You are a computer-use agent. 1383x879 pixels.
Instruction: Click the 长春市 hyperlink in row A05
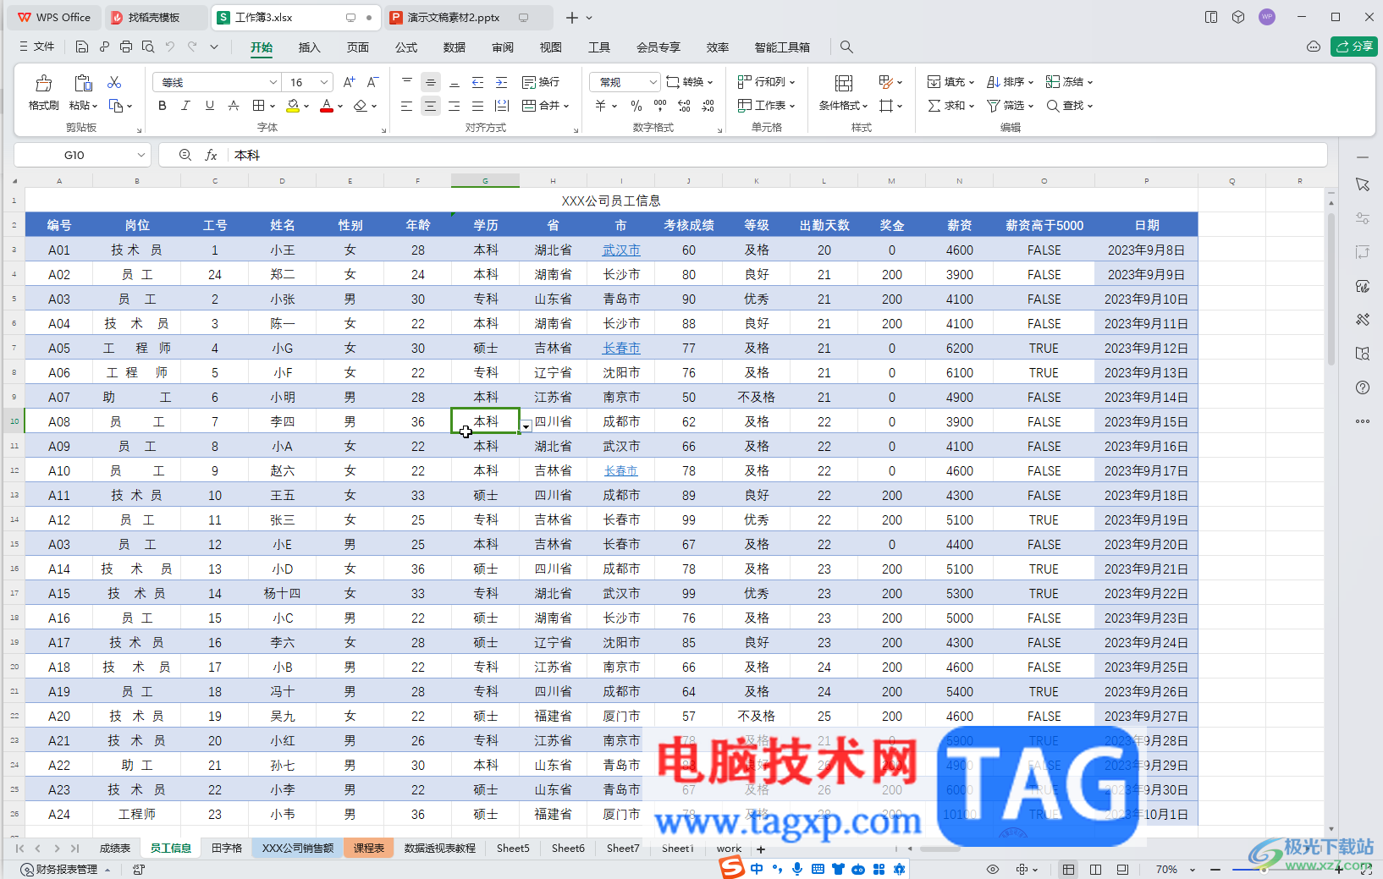point(621,349)
